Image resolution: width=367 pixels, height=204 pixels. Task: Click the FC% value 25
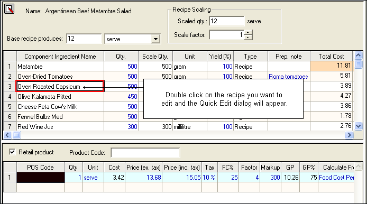pyautogui.click(x=228, y=178)
